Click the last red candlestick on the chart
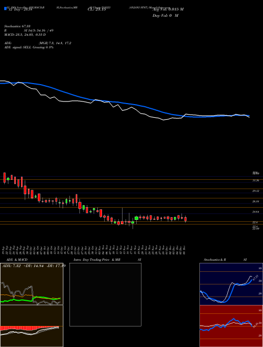263x347 pixels. tap(186, 219)
